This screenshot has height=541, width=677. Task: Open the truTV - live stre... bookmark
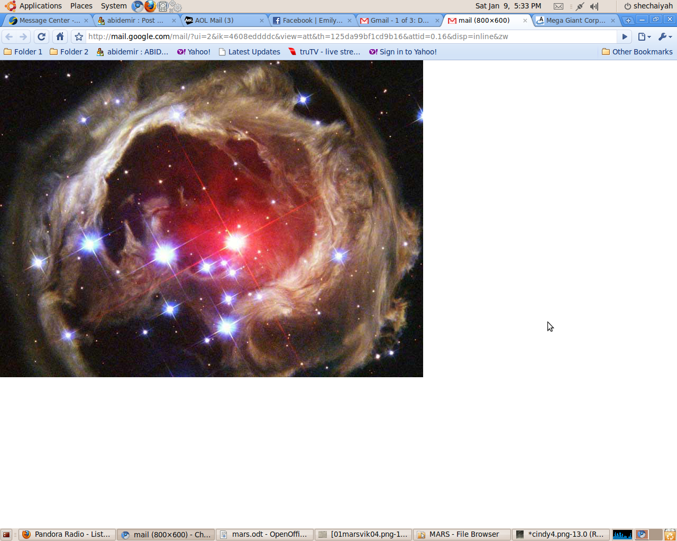pos(324,52)
